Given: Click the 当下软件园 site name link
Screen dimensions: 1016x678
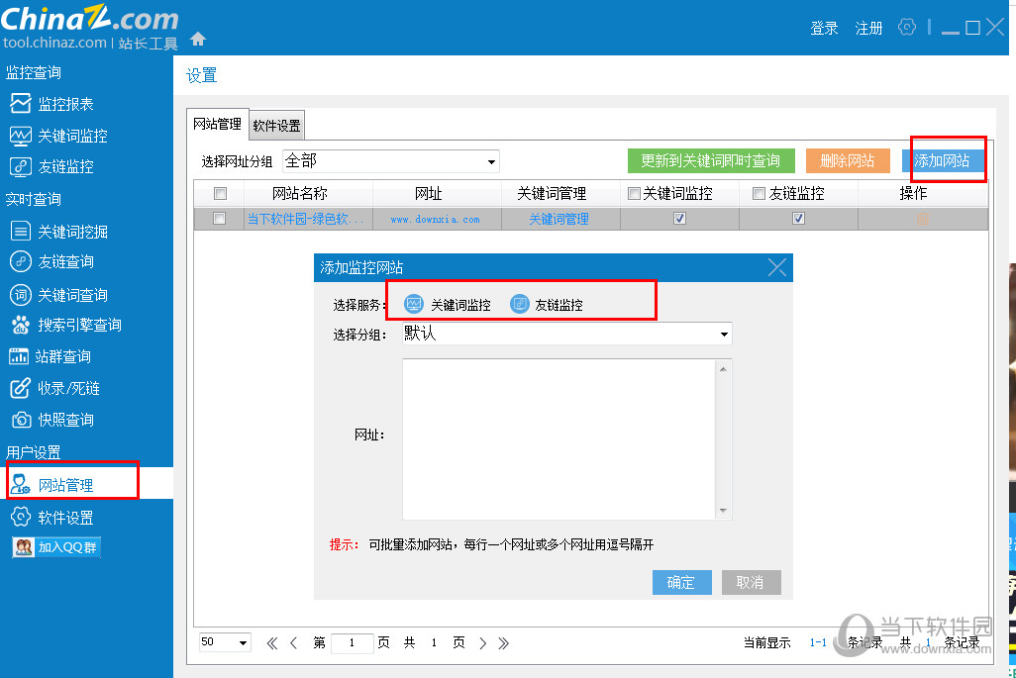Looking at the screenshot, I should pos(305,220).
